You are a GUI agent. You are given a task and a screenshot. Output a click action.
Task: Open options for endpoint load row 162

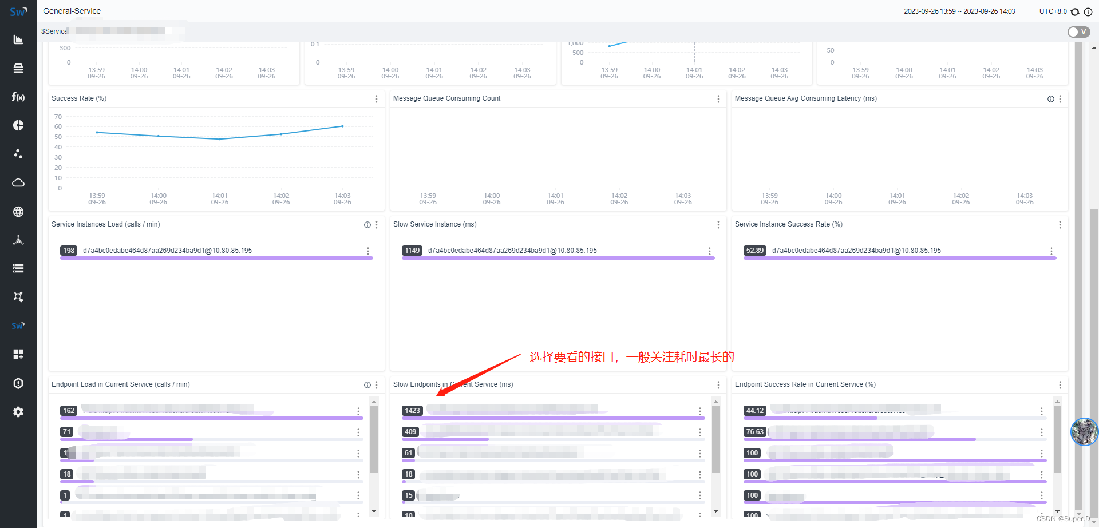[358, 411]
